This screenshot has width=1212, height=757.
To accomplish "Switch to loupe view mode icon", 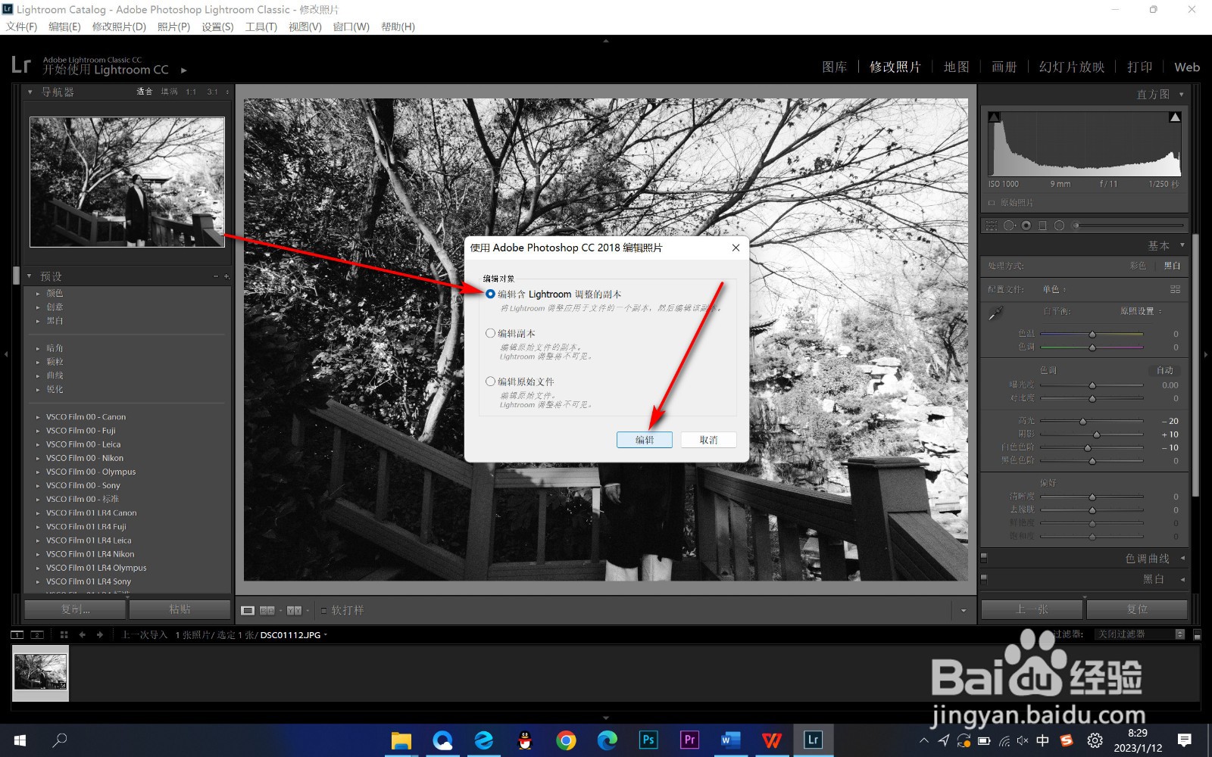I will [x=248, y=610].
